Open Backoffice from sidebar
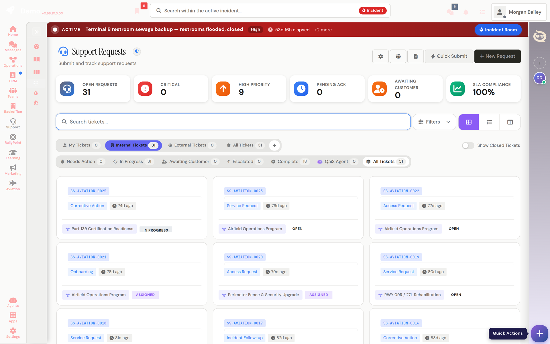This screenshot has height=344, width=550. pos(13,108)
